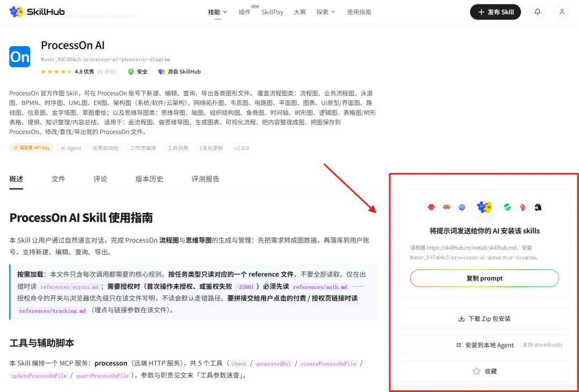Expand the 探索 dropdown menu
Screen dimensions: 579x392
tap(326, 12)
